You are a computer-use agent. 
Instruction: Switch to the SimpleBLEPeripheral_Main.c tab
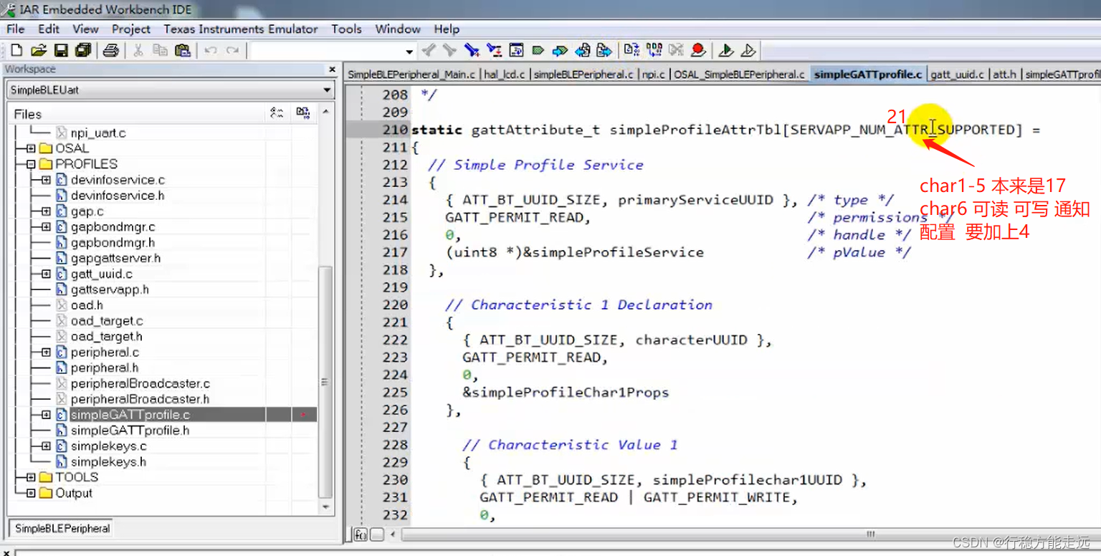(411, 74)
